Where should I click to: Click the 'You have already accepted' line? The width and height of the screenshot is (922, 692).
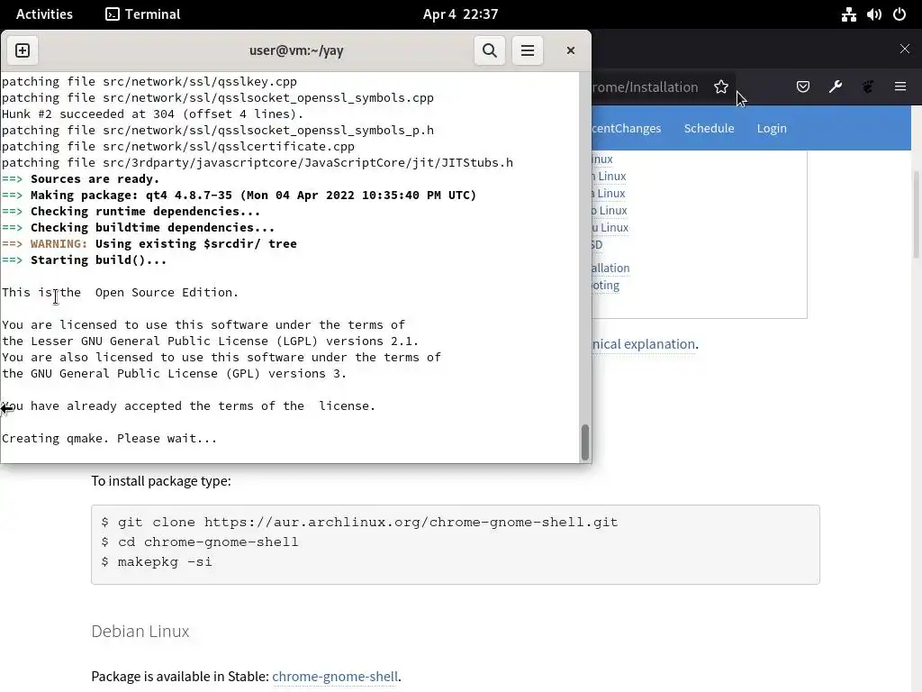[x=188, y=406]
